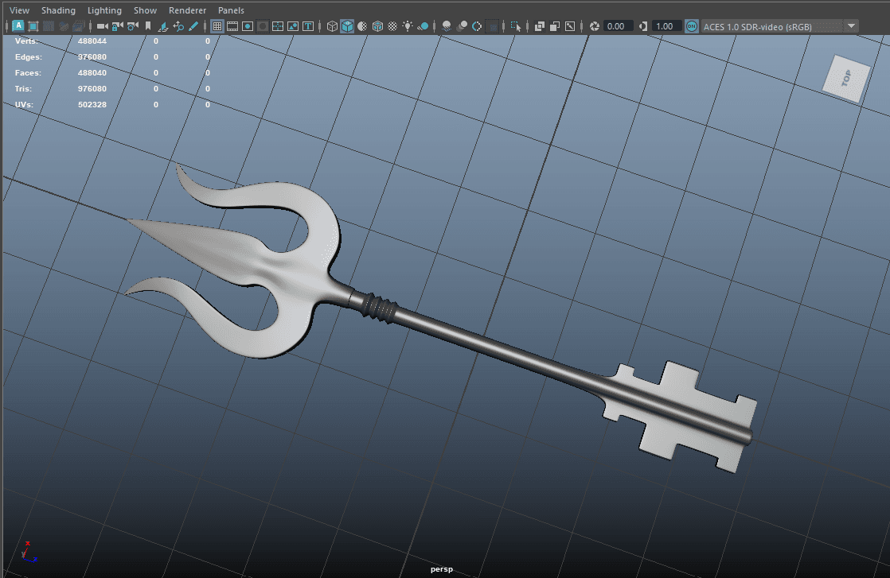This screenshot has height=578, width=890.
Task: Click the Select Camera icon
Action: click(102, 26)
